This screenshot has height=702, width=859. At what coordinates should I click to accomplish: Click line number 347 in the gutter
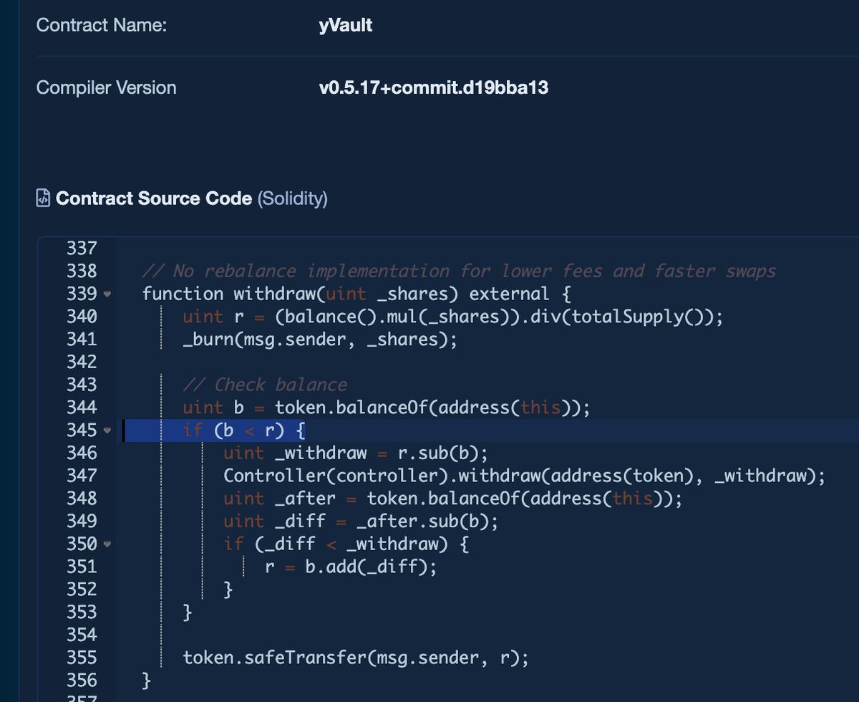click(x=81, y=476)
